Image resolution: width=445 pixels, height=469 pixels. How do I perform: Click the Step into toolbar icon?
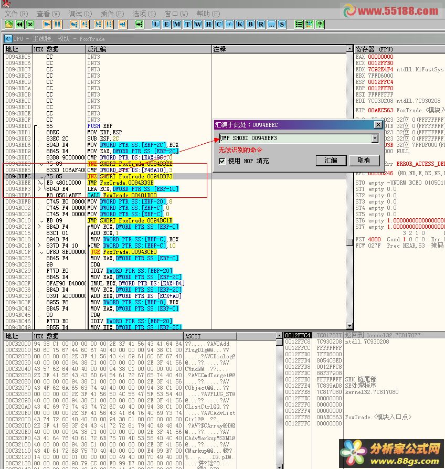[74, 25]
